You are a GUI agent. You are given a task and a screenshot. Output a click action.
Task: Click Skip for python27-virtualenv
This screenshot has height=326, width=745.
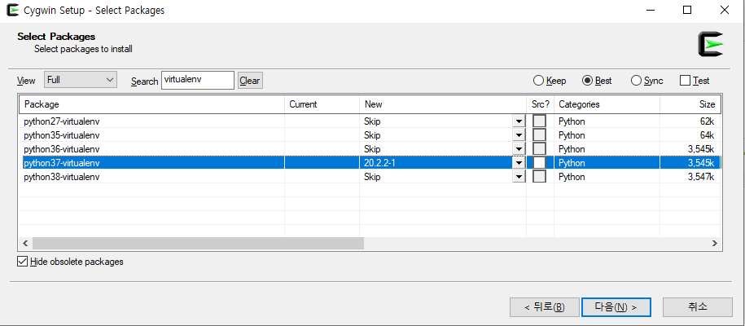(373, 121)
